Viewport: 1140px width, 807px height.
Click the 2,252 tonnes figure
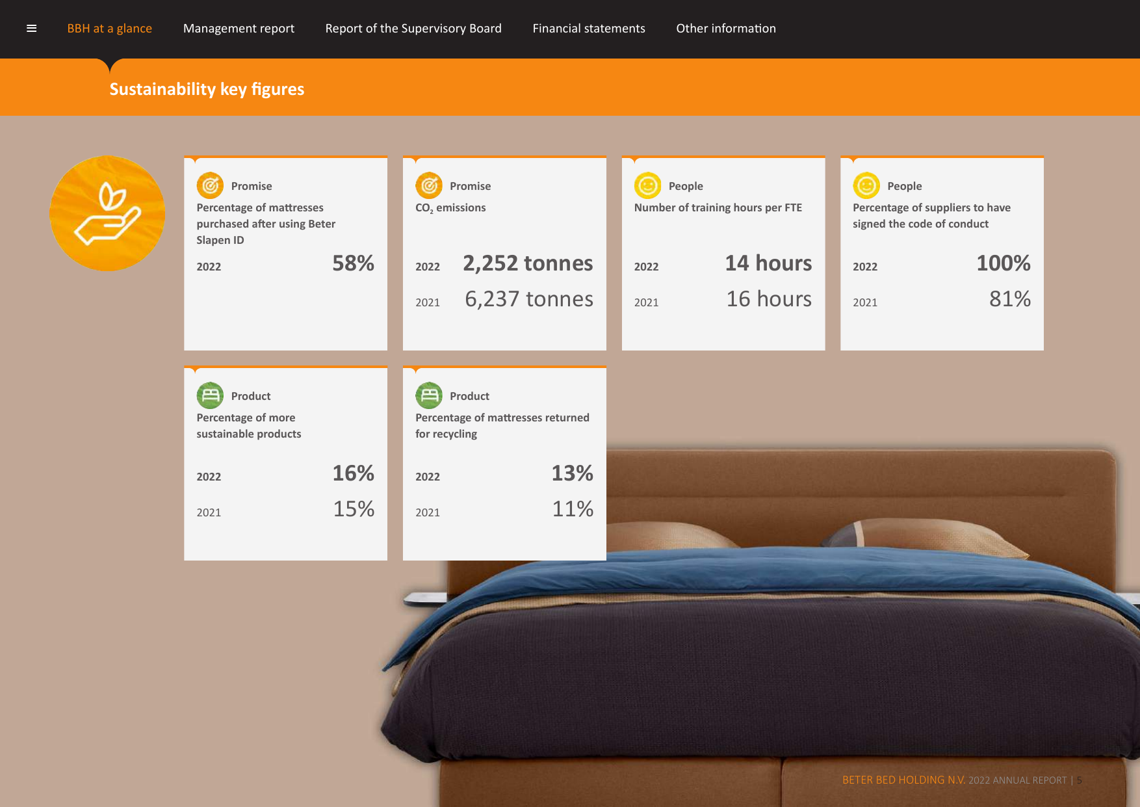click(x=528, y=263)
